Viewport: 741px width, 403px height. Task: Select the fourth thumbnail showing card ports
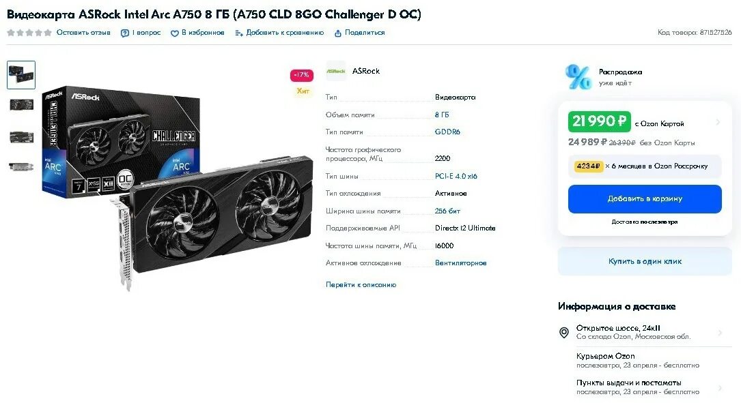(x=21, y=166)
